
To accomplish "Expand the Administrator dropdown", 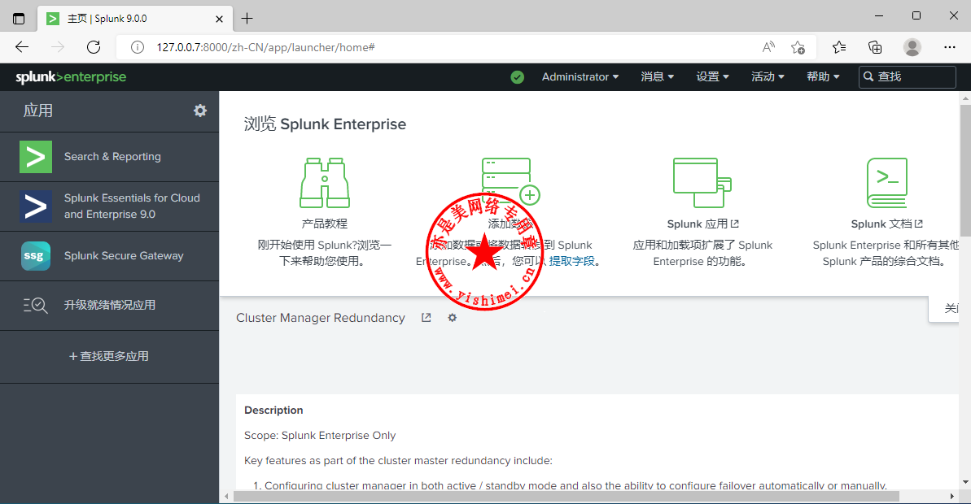I will (580, 76).
